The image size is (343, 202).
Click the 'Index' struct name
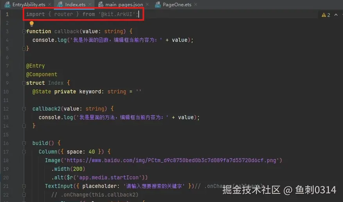(x=56, y=83)
